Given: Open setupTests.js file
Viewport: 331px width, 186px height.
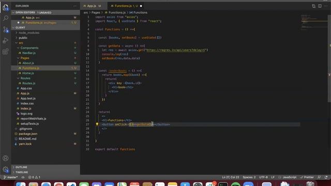Looking at the screenshot, I should pyautogui.click(x=29, y=124).
